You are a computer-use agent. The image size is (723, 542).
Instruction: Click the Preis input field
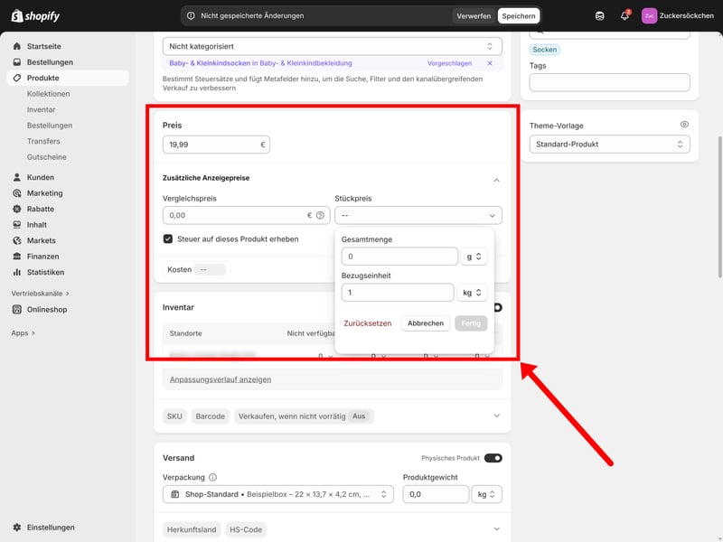point(210,145)
